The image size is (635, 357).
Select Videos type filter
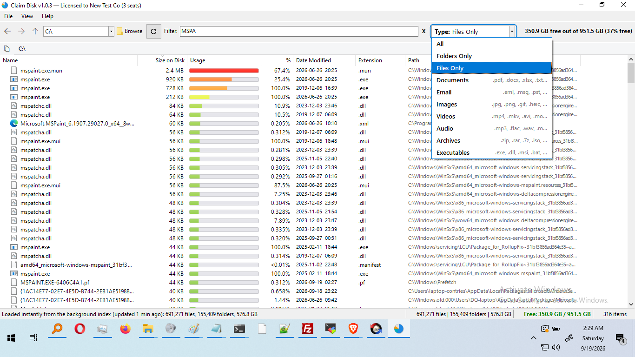click(492, 117)
